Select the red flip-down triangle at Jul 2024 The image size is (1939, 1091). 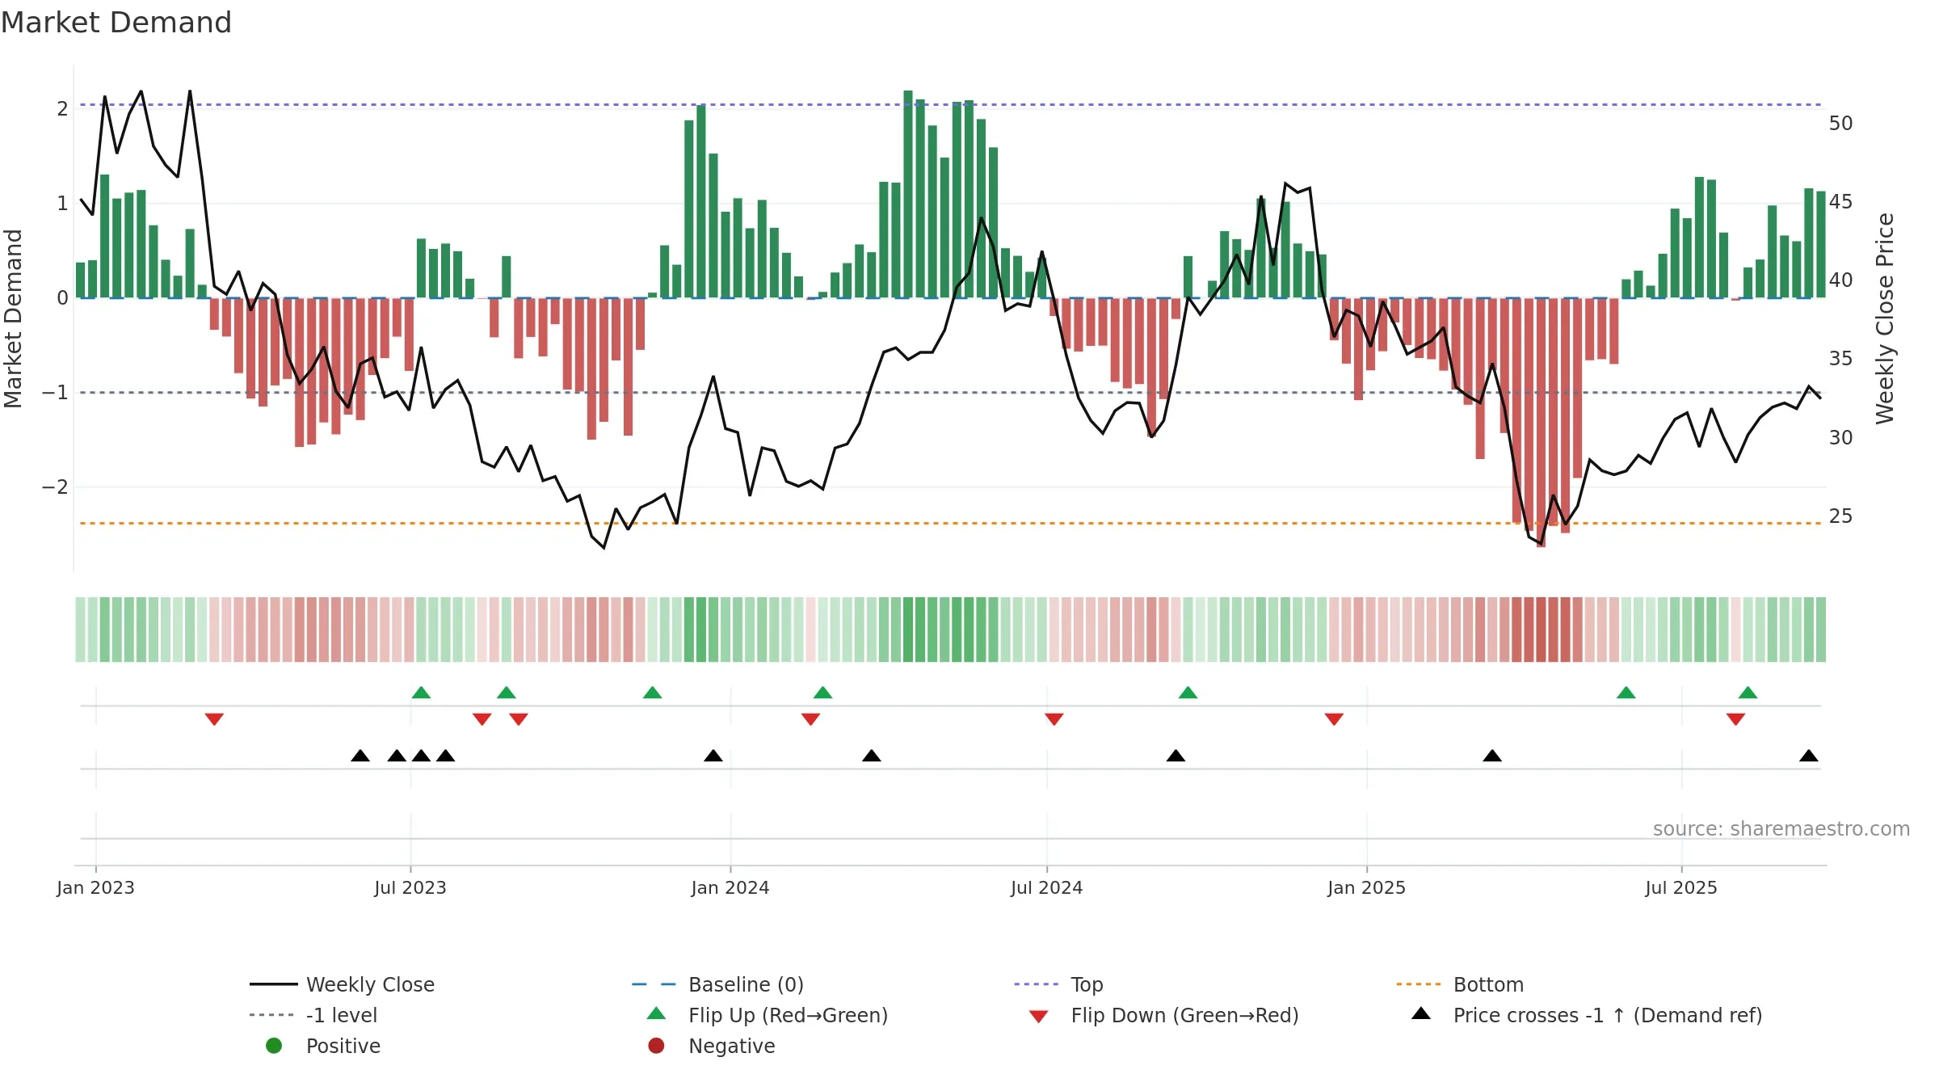pos(1054,719)
